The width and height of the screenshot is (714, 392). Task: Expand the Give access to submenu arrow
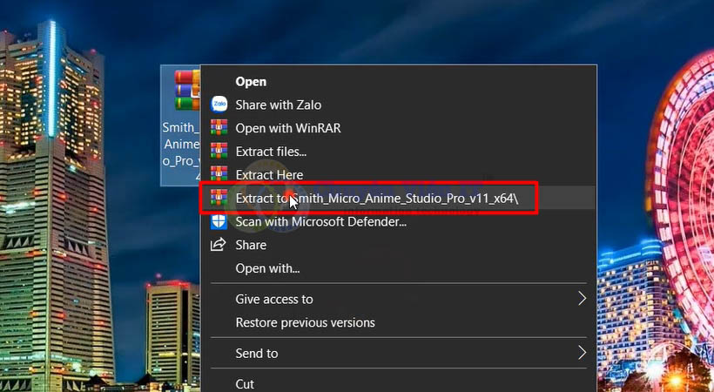tap(583, 299)
